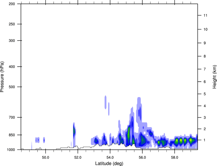
Task: Click the Pressure (hPa) axis title
Action: (x=2, y=77)
